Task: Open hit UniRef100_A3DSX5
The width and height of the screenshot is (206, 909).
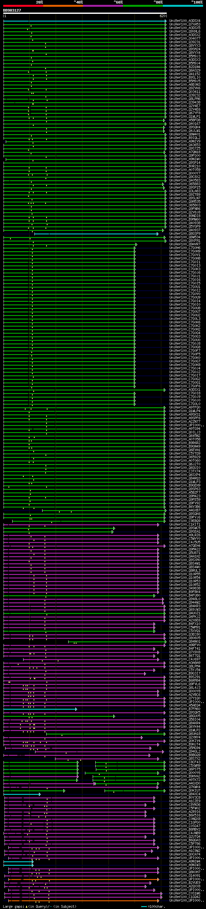Action: point(185,28)
